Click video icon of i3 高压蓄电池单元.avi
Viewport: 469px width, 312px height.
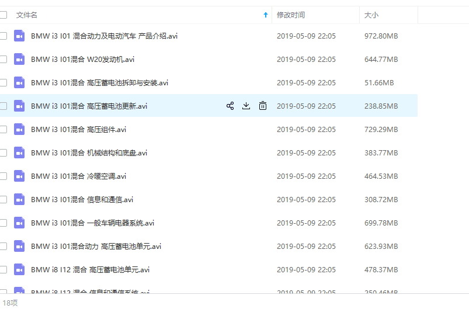19,246
